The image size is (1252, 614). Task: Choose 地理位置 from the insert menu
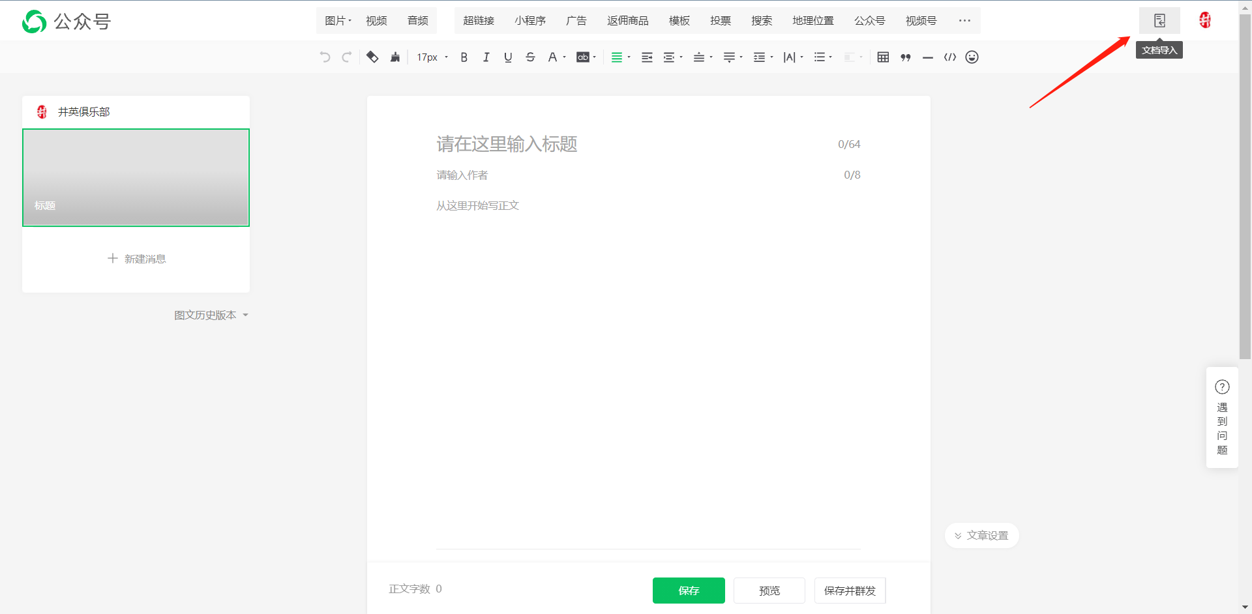tap(813, 21)
